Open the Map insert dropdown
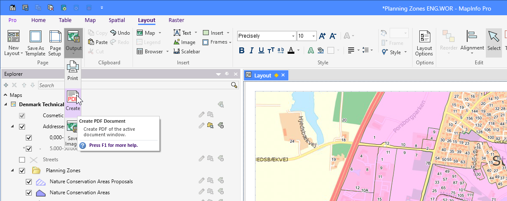This screenshot has height=201, width=507. [161, 33]
